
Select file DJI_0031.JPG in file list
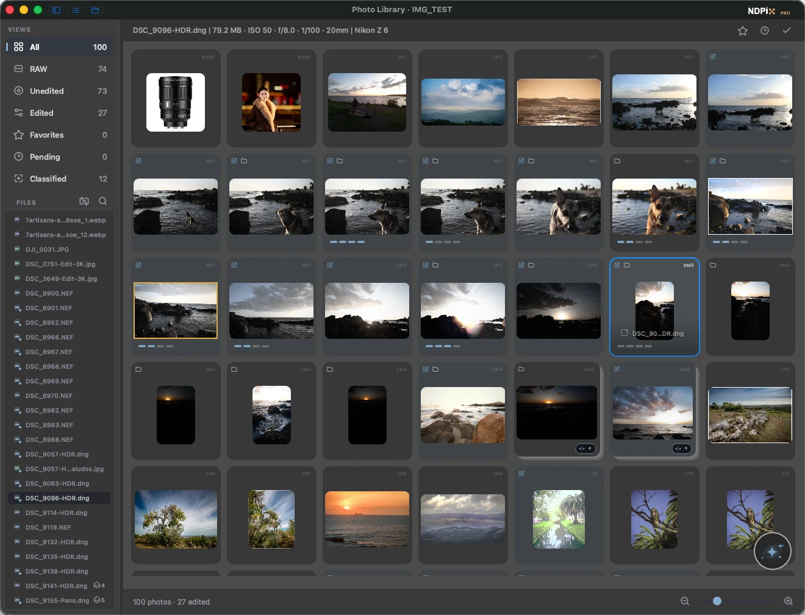tap(59, 249)
